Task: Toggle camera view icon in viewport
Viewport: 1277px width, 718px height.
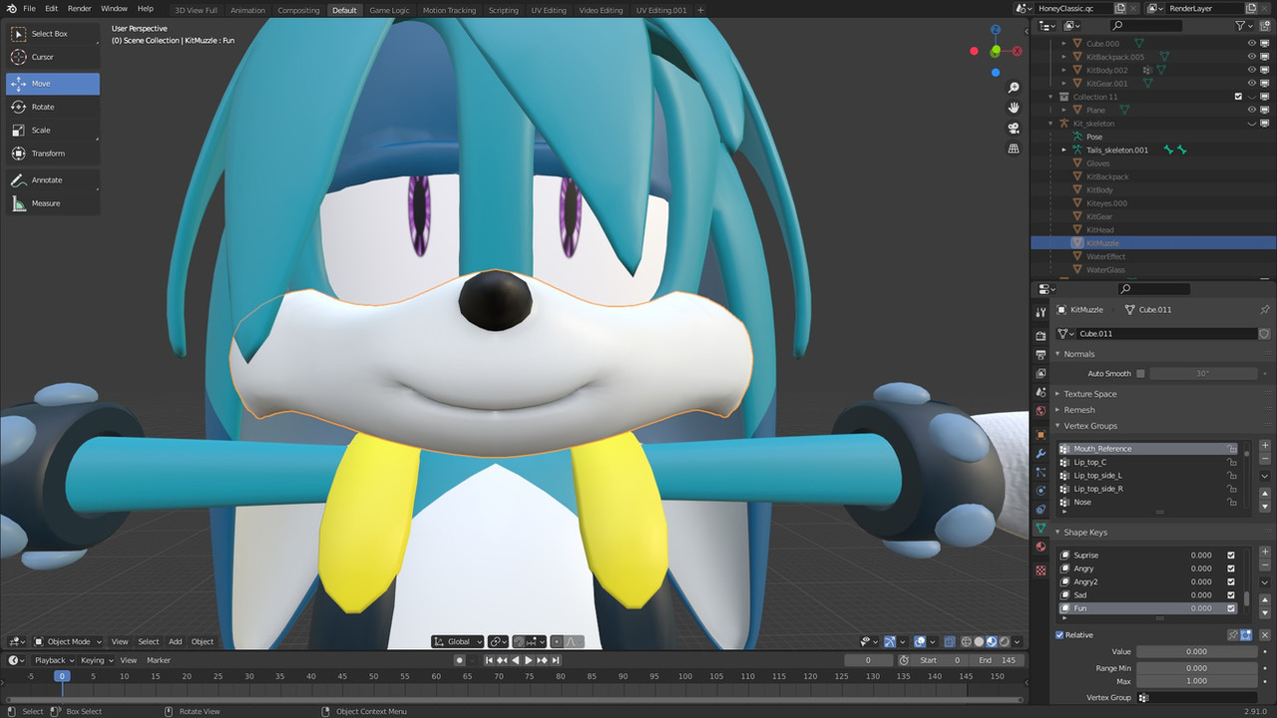Action: pyautogui.click(x=1014, y=129)
